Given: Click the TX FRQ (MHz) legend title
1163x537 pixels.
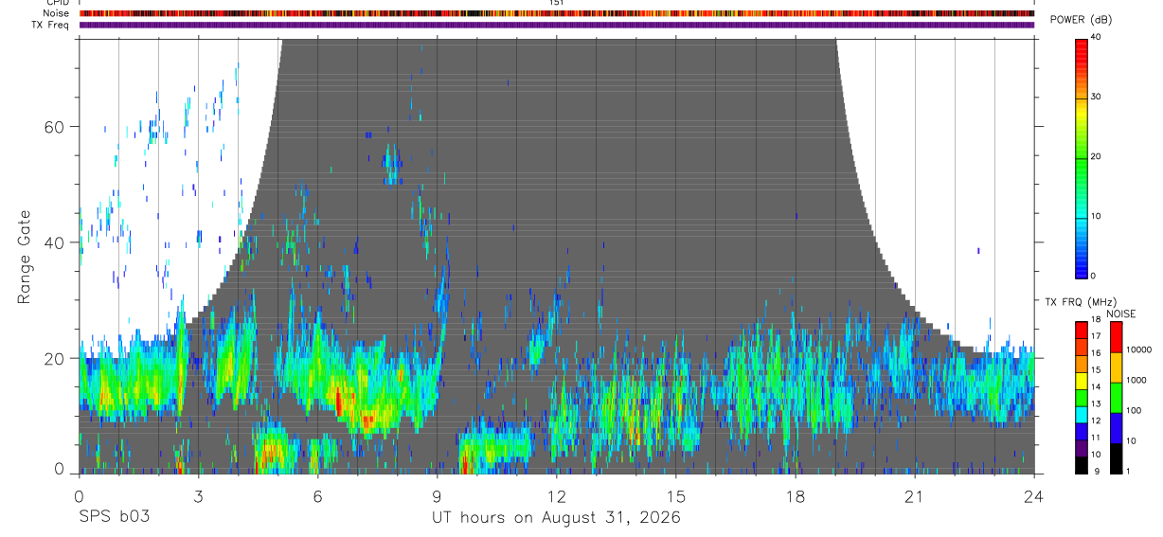Looking at the screenshot, I should [1076, 302].
